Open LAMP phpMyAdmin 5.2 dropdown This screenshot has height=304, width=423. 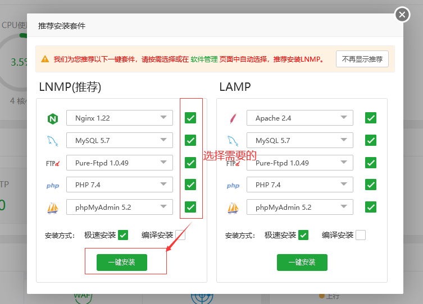(x=300, y=207)
